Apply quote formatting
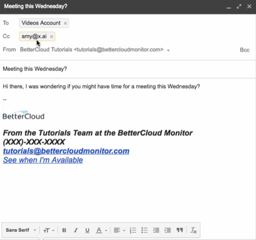Viewport: 256px width, 240px height. click(180, 230)
